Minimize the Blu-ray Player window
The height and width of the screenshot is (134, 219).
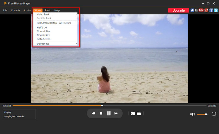pyautogui.click(x=203, y=3)
